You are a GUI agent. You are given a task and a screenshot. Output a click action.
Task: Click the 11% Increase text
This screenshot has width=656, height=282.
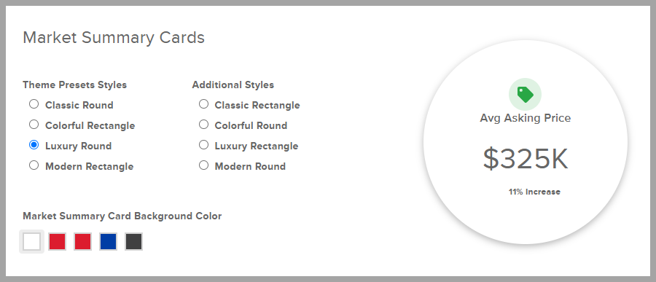(534, 192)
